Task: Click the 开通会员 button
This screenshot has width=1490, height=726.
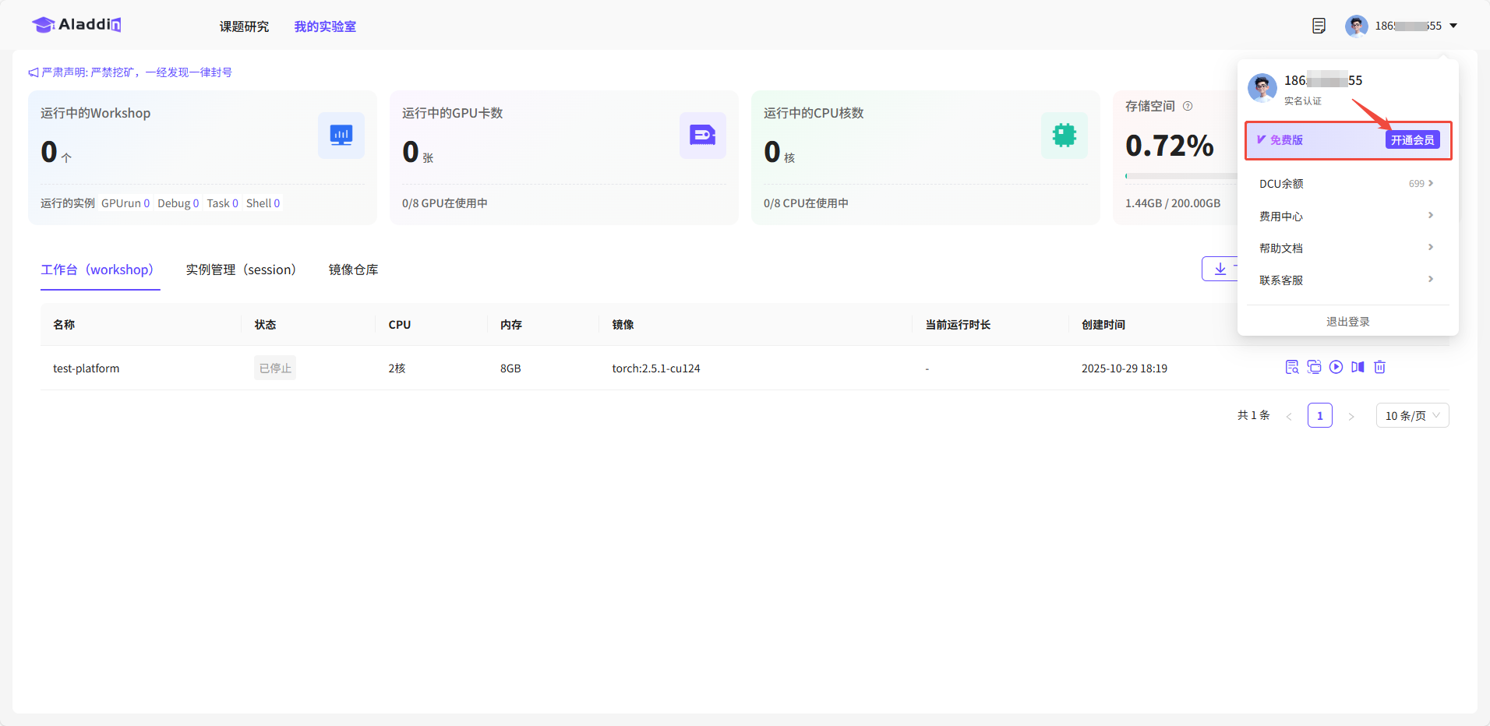Action: (1412, 140)
